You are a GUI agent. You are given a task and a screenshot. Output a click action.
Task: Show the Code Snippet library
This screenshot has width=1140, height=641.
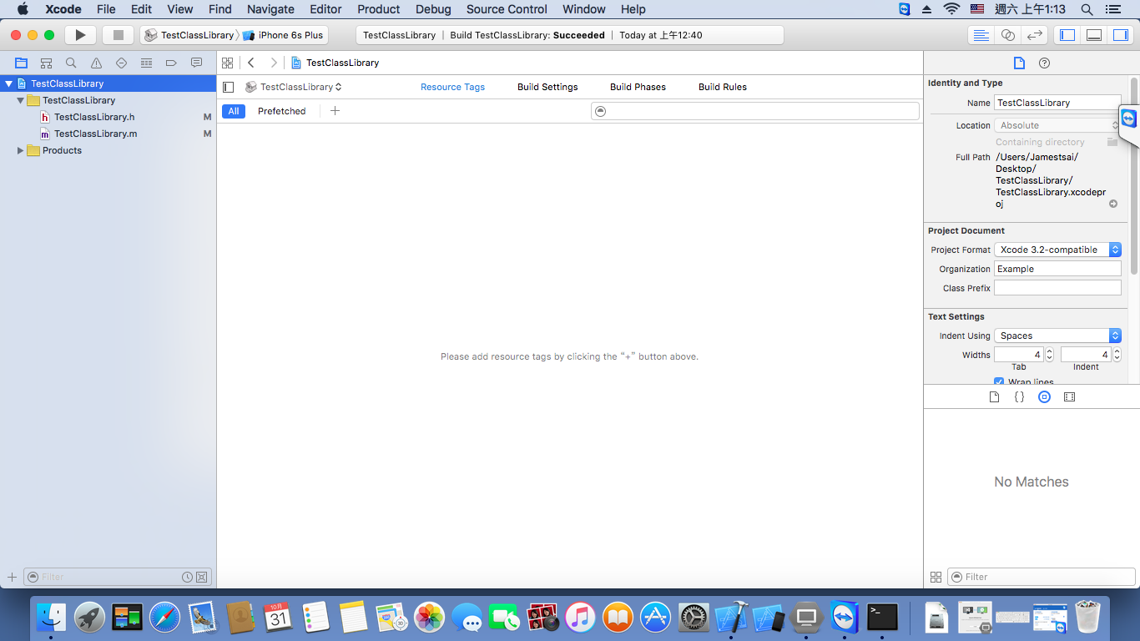pyautogui.click(x=1019, y=397)
